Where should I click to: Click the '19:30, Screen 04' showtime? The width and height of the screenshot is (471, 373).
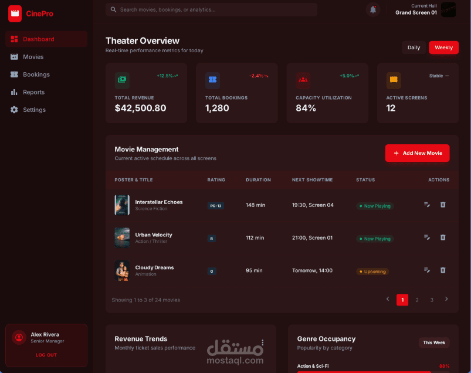313,205
